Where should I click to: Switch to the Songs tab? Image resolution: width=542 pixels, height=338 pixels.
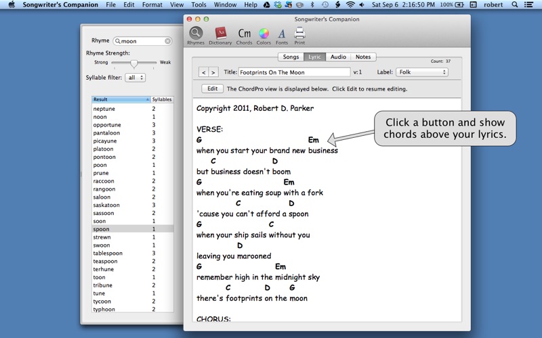pos(291,57)
